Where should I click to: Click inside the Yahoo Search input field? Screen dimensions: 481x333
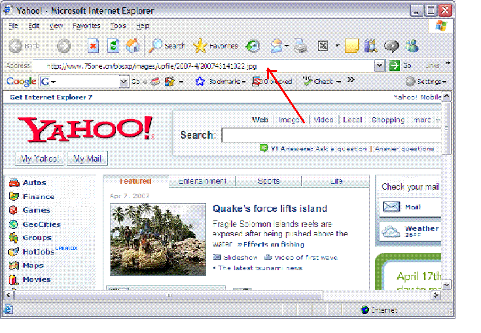click(x=330, y=135)
